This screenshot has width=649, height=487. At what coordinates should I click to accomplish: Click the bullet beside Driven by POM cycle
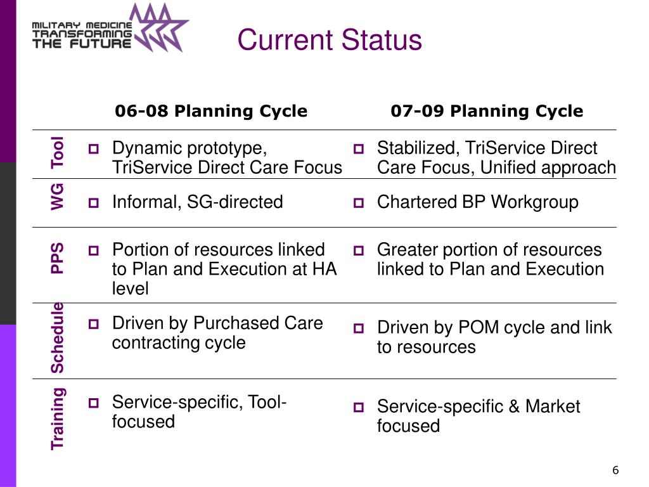[x=359, y=328]
